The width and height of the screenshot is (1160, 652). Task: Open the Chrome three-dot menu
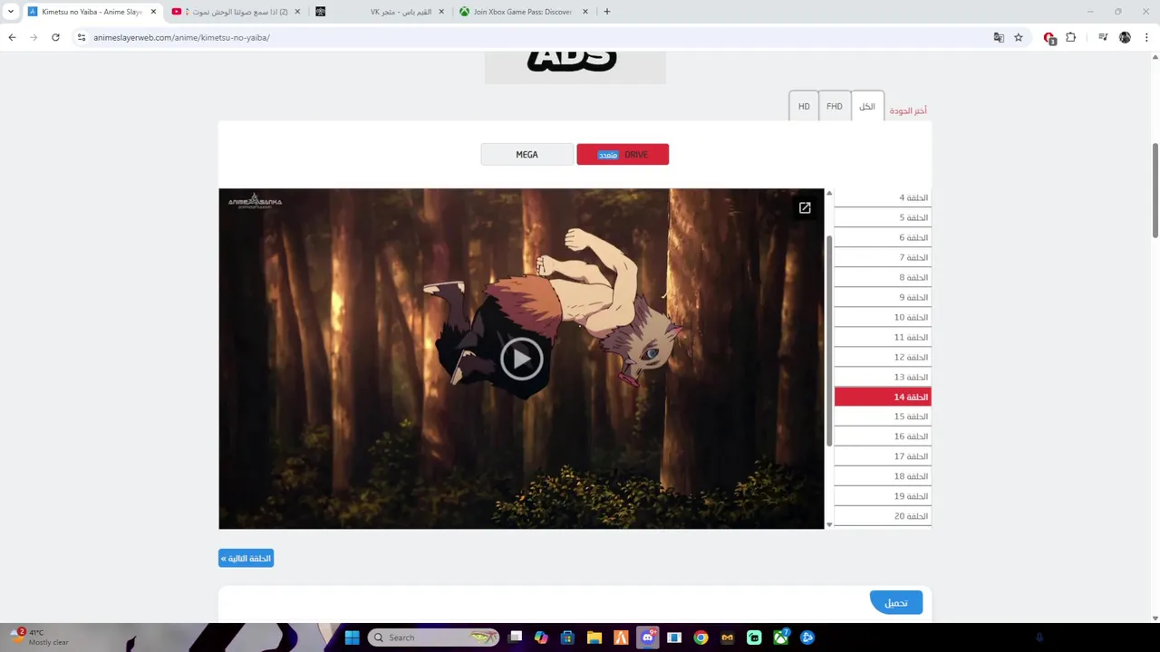(x=1146, y=37)
